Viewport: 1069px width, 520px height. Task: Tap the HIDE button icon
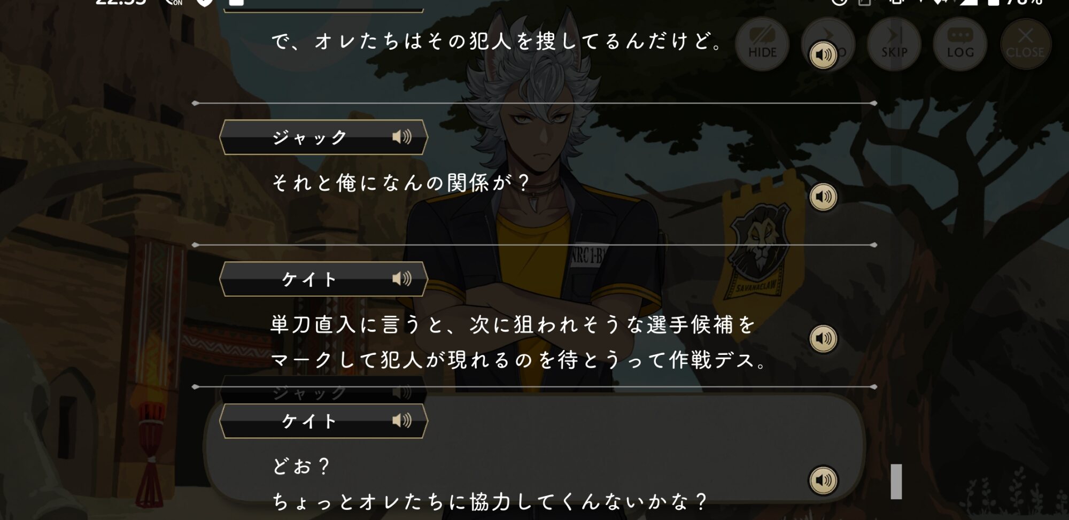762,43
